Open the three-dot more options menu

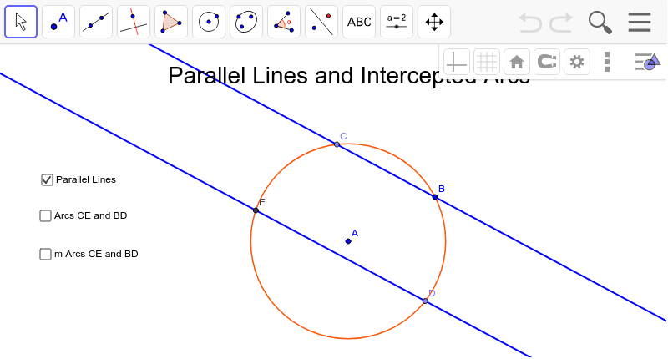(x=607, y=62)
